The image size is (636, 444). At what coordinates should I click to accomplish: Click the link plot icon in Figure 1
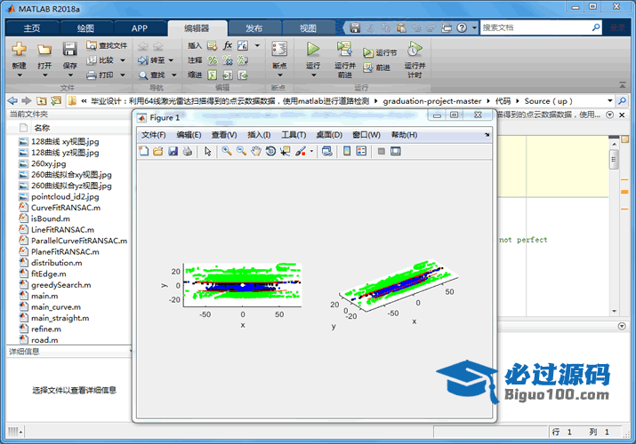coord(327,151)
